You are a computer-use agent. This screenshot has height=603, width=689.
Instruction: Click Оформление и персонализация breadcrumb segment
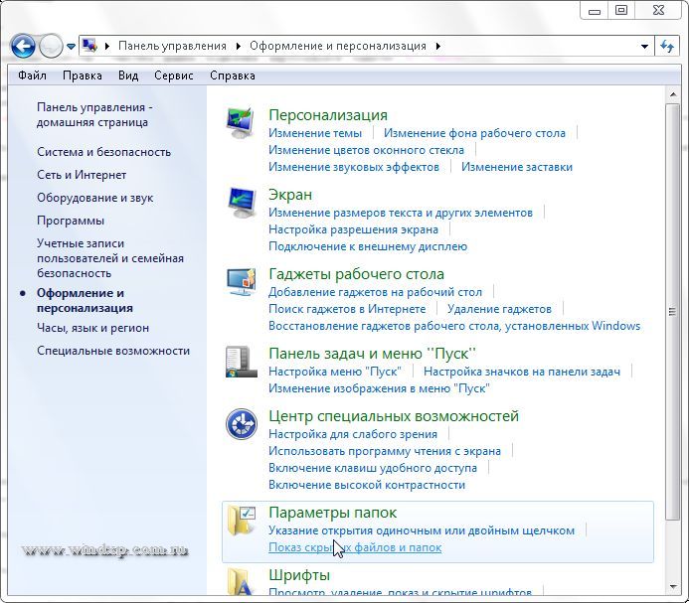tap(338, 46)
